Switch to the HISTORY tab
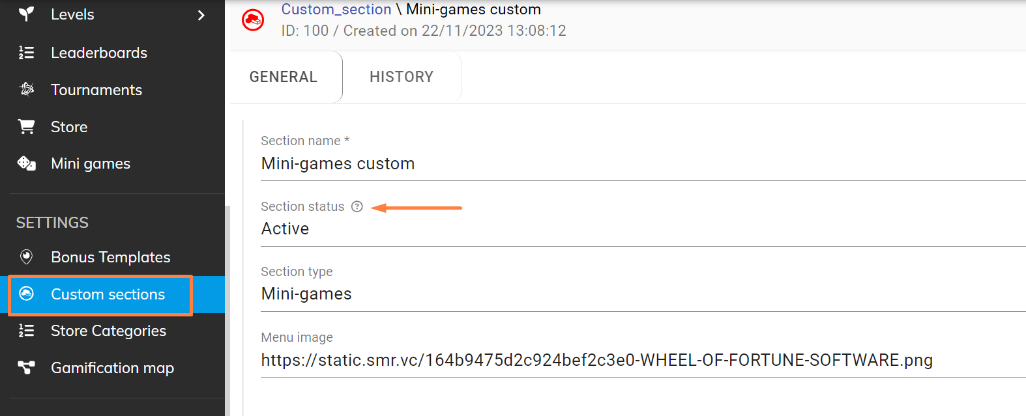The image size is (1026, 416). tap(402, 77)
